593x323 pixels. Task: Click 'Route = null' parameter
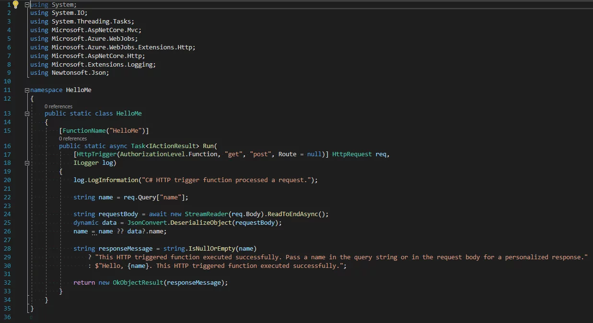tap(300, 155)
